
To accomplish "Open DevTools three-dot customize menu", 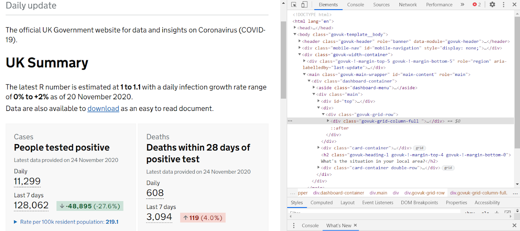I will (503, 5).
